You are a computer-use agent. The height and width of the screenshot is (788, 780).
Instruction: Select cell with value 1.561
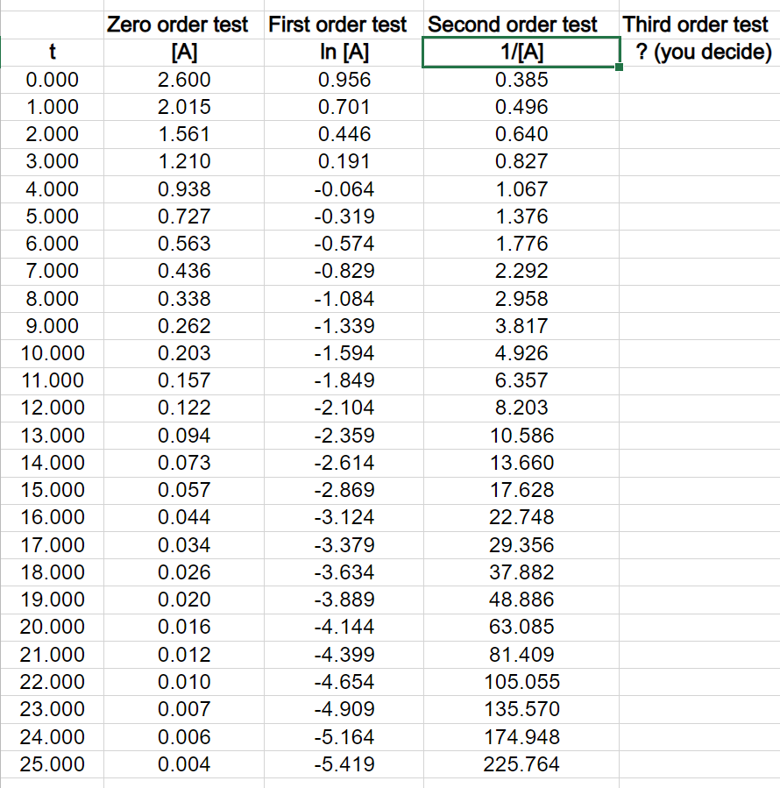(x=184, y=134)
